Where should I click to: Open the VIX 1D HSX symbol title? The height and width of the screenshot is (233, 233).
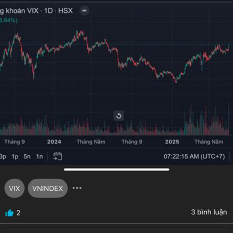(x=36, y=11)
